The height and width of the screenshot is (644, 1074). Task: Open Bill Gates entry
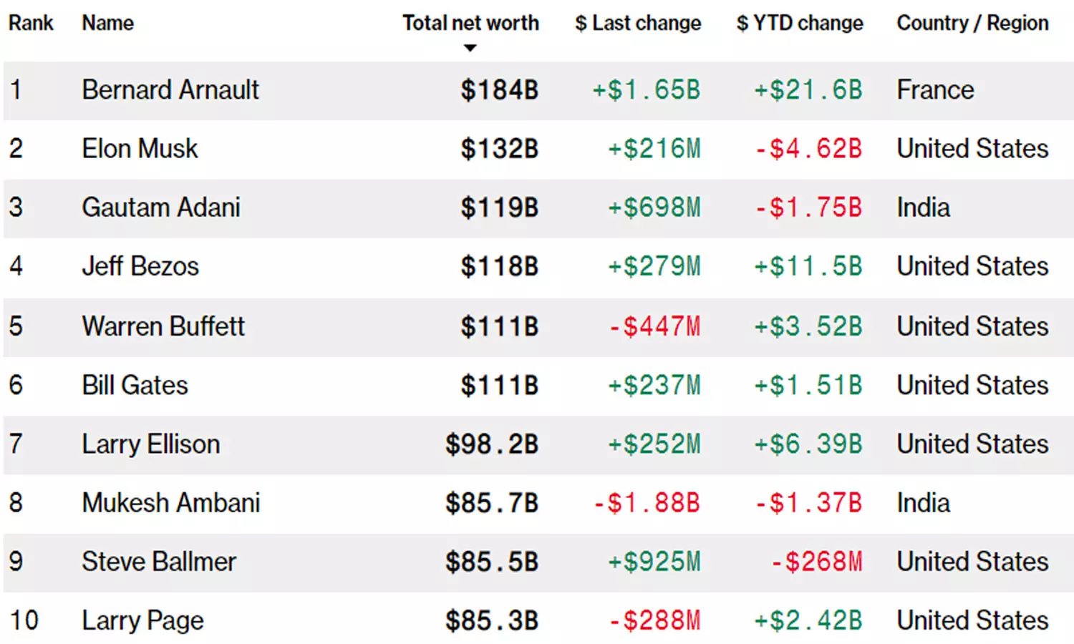pos(135,385)
